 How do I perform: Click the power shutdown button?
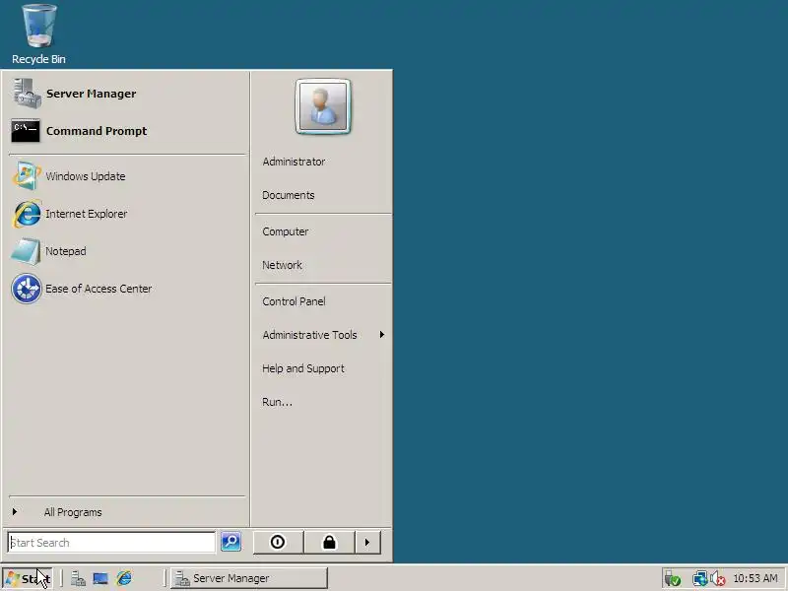(x=278, y=543)
